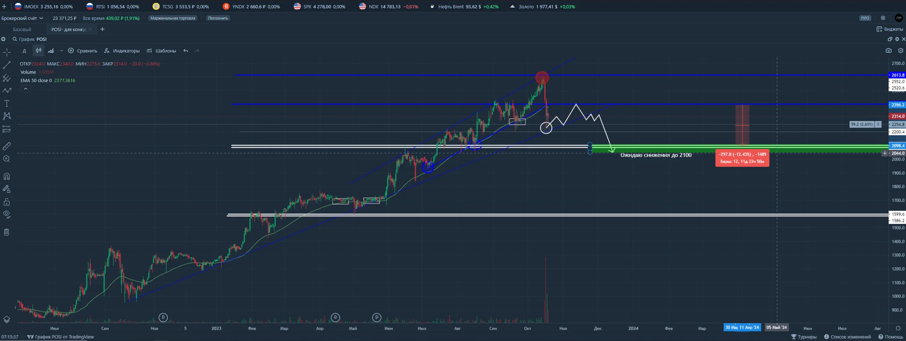Delete drawings with the trash icon
The width and height of the screenshot is (906, 341).
click(7, 232)
